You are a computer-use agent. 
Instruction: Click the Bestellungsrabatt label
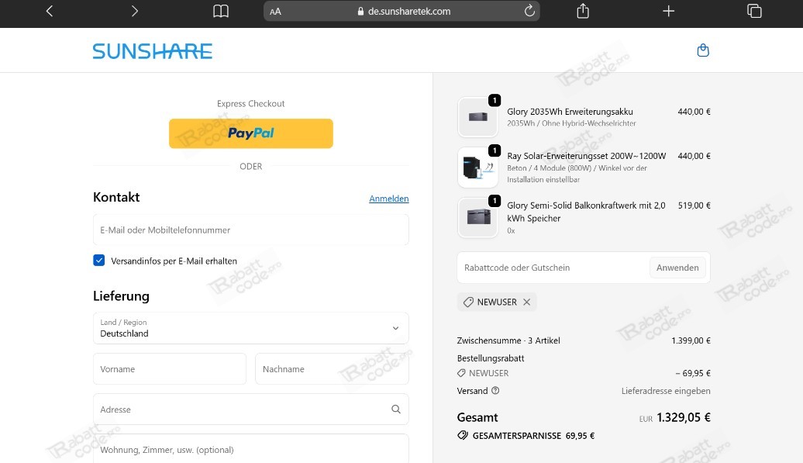tap(491, 358)
